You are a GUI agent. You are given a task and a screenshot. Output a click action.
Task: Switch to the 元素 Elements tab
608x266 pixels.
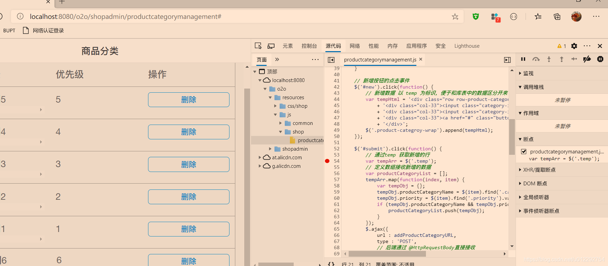(288, 46)
